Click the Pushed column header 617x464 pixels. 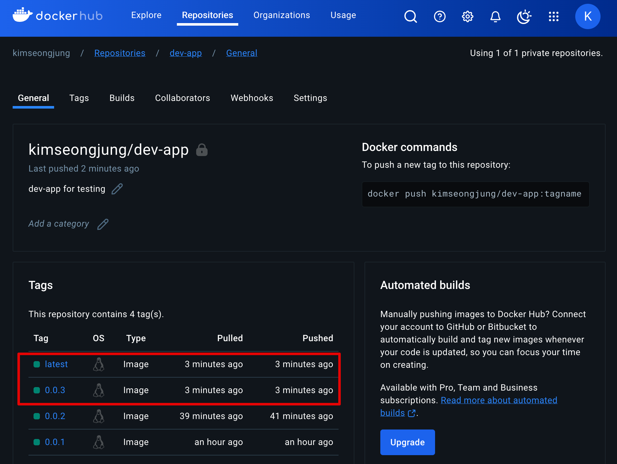tap(318, 338)
